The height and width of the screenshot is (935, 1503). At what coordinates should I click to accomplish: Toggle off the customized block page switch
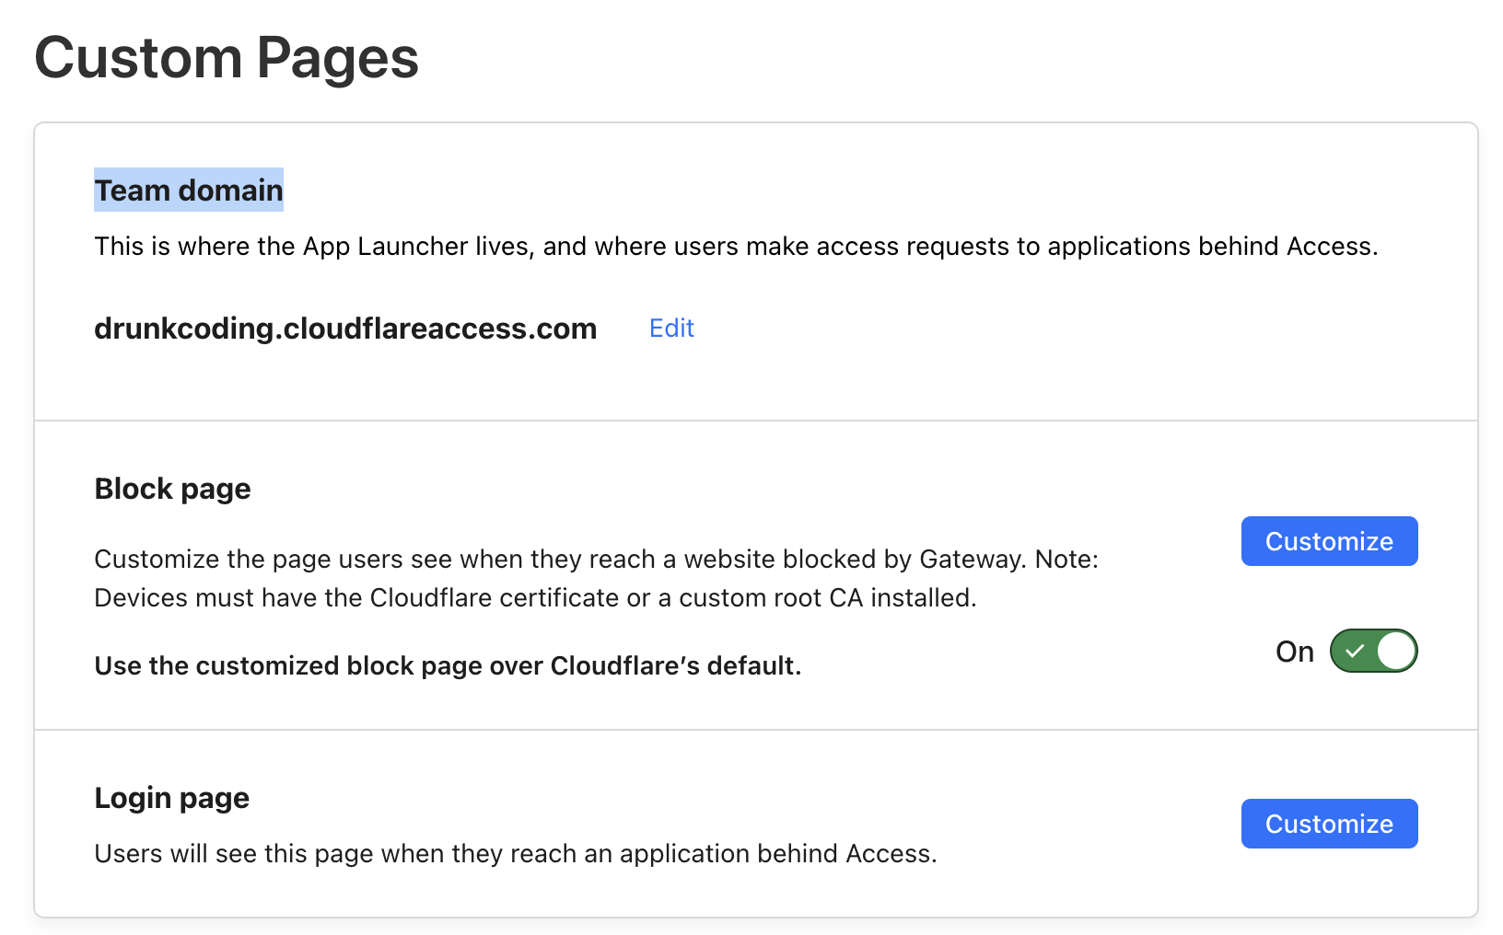(1373, 651)
